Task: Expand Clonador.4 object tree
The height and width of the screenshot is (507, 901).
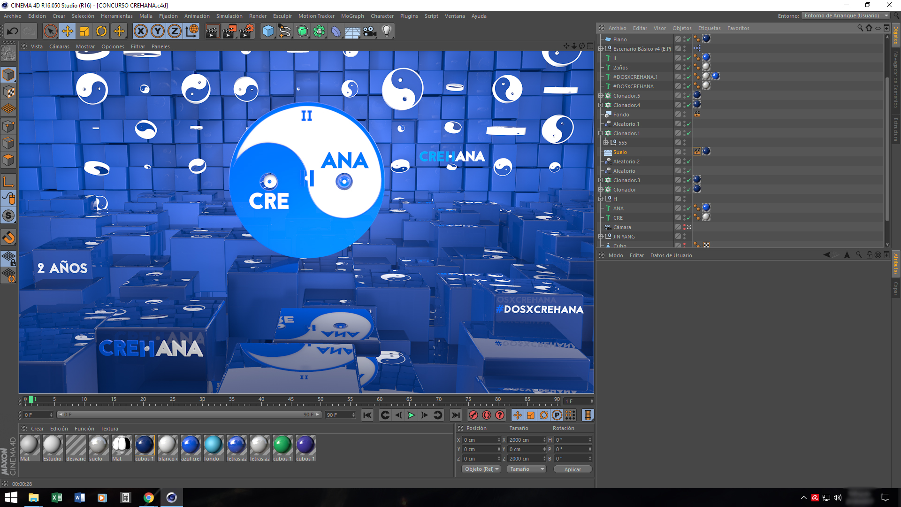Action: tap(601, 105)
